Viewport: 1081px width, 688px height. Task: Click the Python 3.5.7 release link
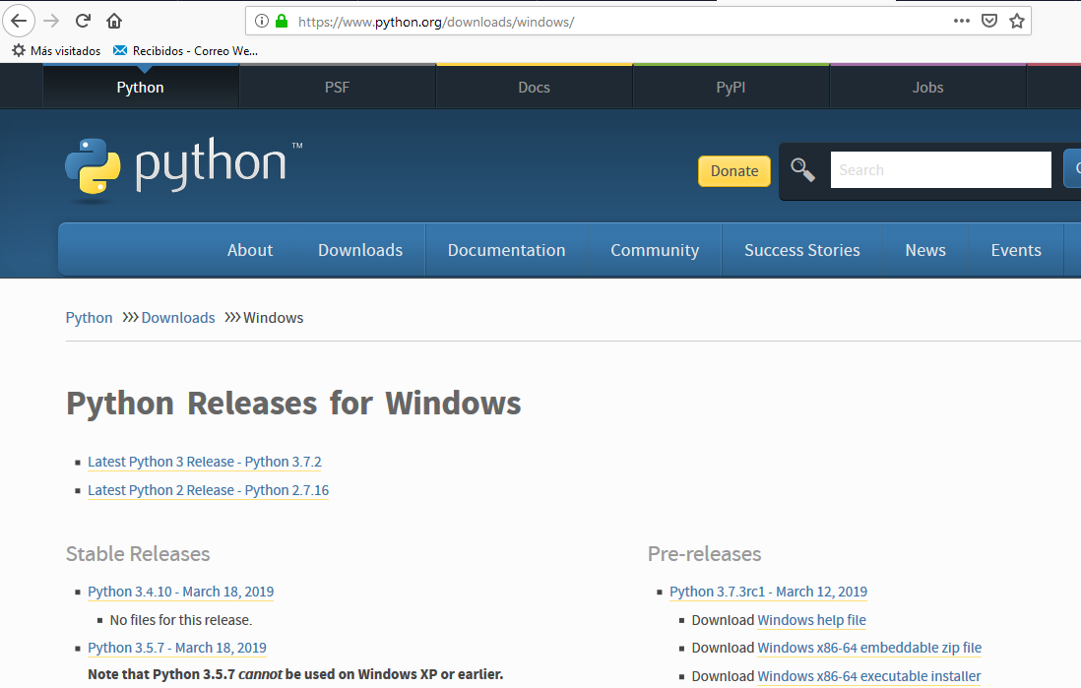click(177, 648)
